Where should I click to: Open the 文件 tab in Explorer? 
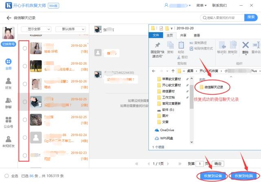click(156, 35)
